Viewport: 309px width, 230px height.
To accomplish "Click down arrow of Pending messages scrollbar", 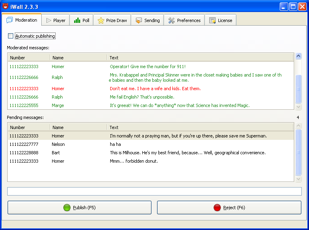I will [298, 179].
